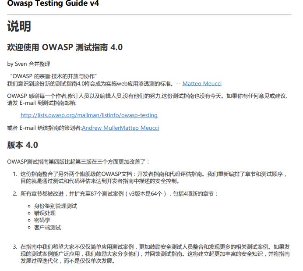Click the Matteo Meucci link beside Andrew Muller
Viewport: 303px width, 271px height.
[140, 128]
